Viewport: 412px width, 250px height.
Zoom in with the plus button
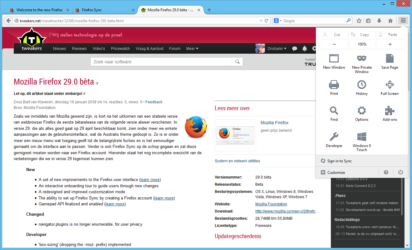pos(390,44)
